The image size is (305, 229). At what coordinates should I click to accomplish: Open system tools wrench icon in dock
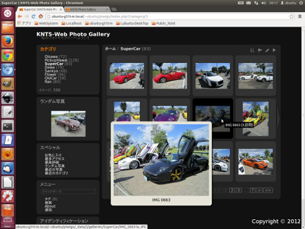click(x=8, y=196)
